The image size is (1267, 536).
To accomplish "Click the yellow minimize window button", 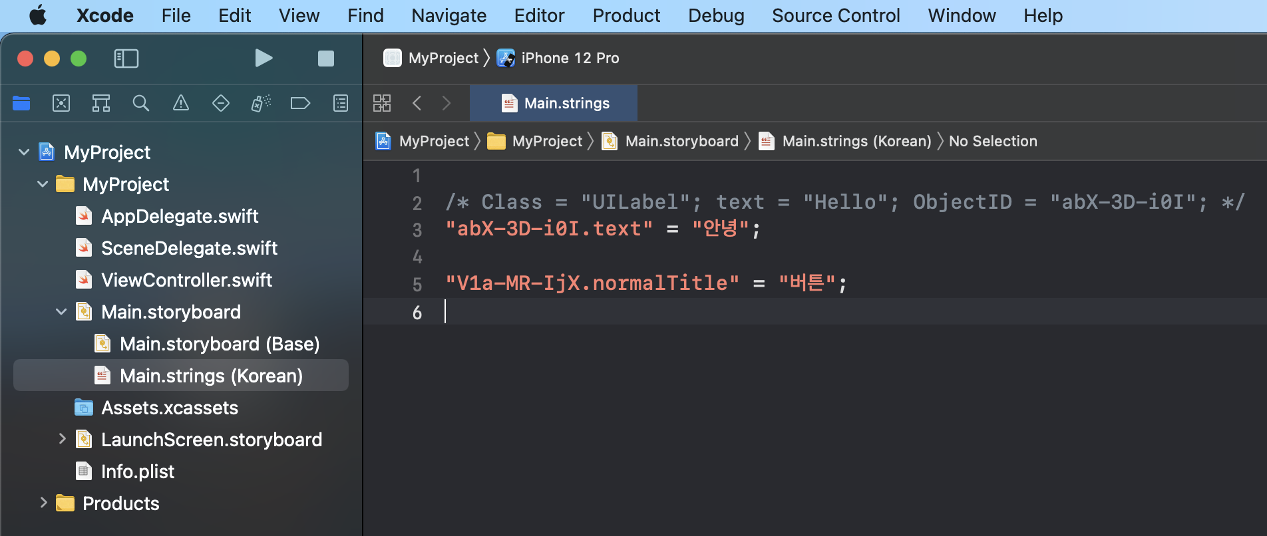I will [x=52, y=59].
